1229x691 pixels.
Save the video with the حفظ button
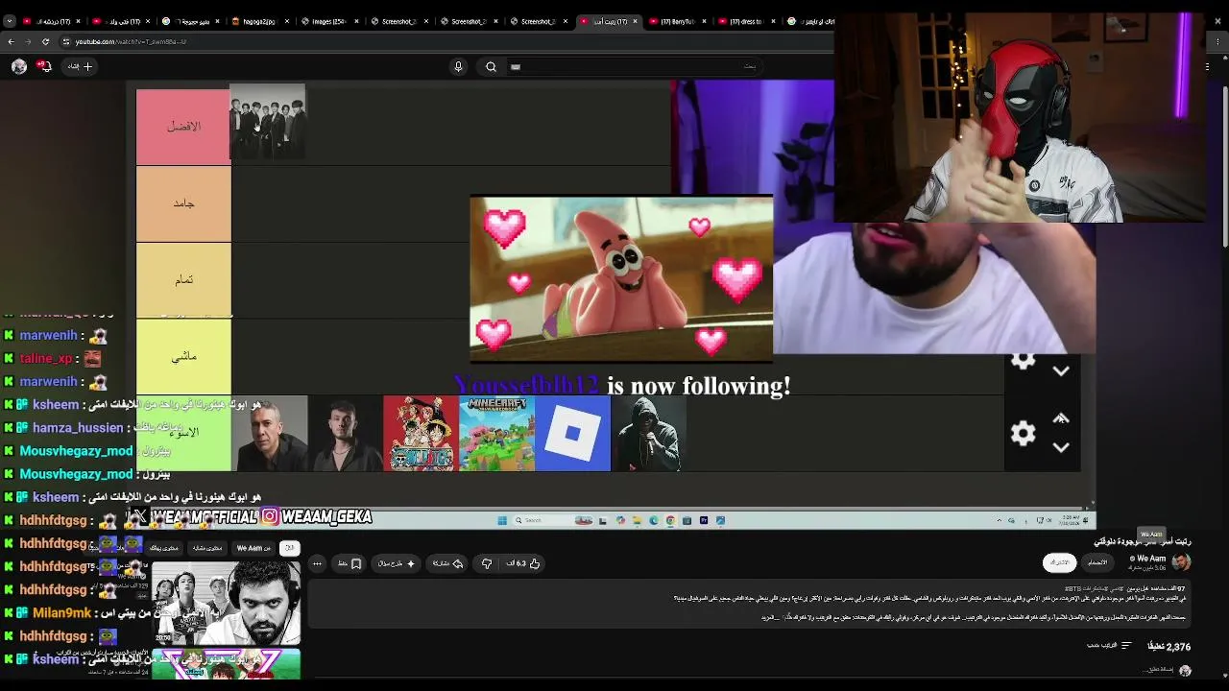349,563
